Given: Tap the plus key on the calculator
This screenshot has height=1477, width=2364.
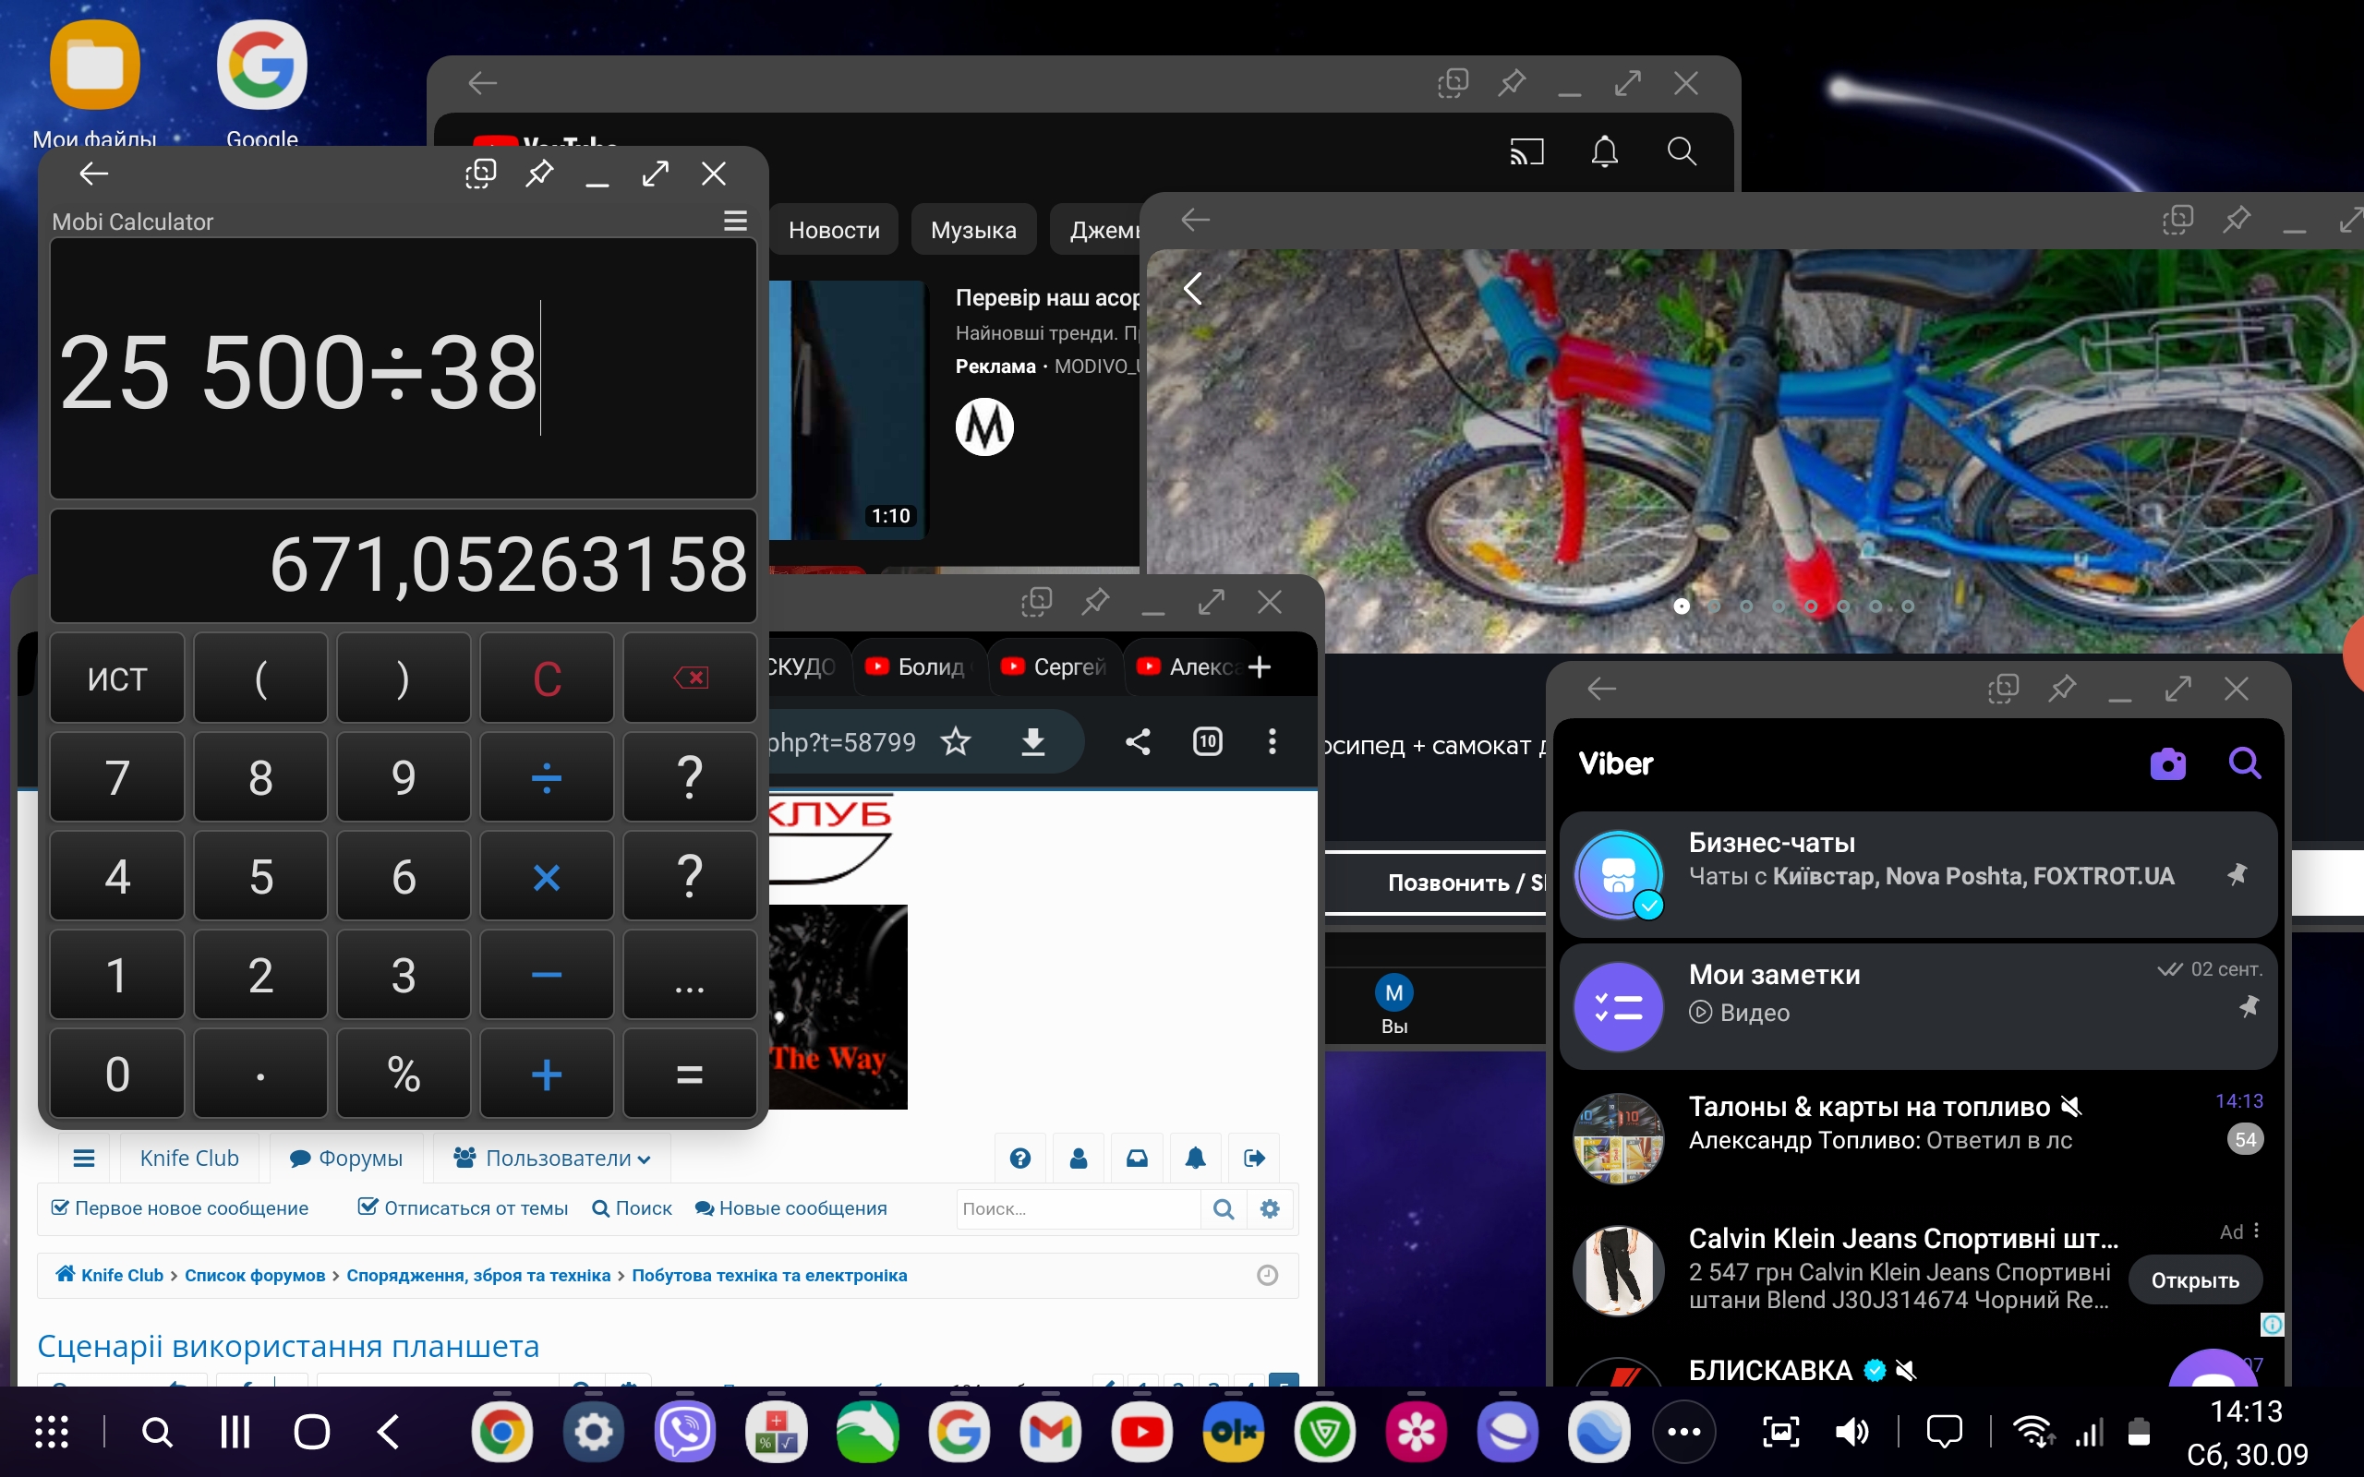Looking at the screenshot, I should (x=547, y=1074).
